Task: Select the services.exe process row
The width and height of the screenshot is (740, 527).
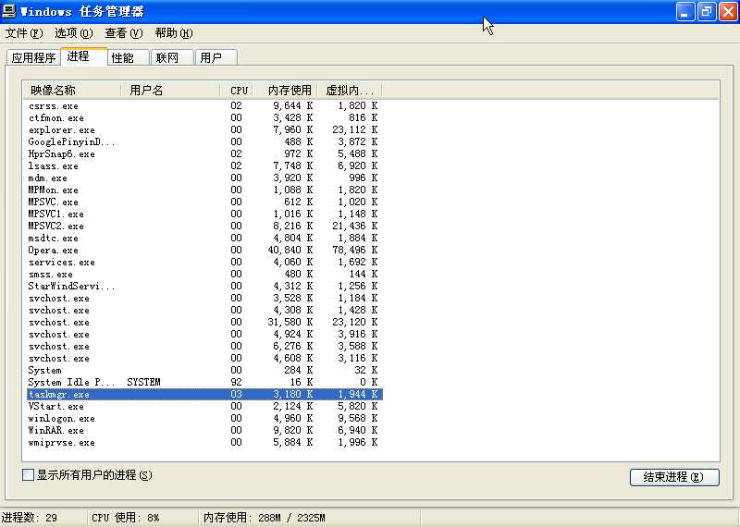Action: point(204,262)
